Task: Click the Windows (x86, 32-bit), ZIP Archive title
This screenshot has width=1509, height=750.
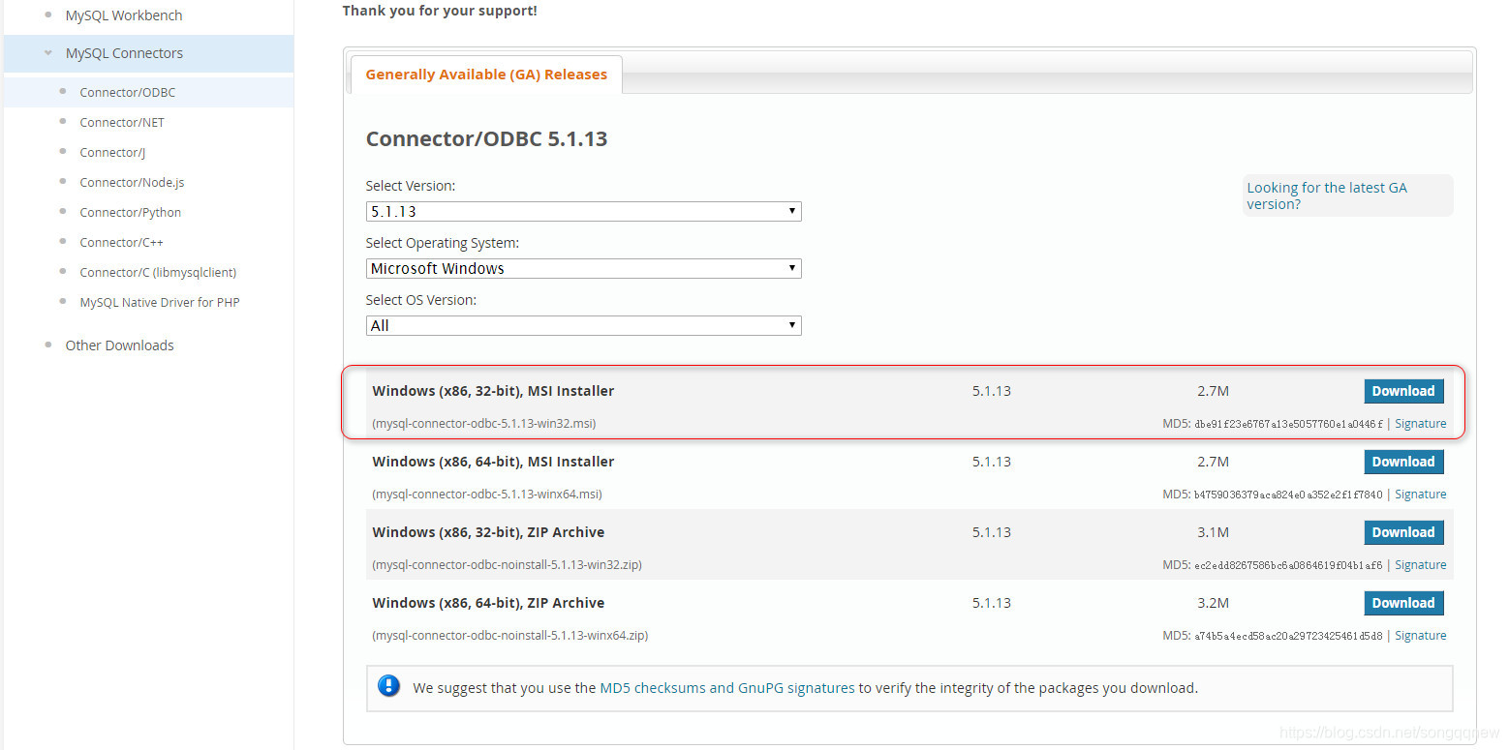Action: click(488, 532)
